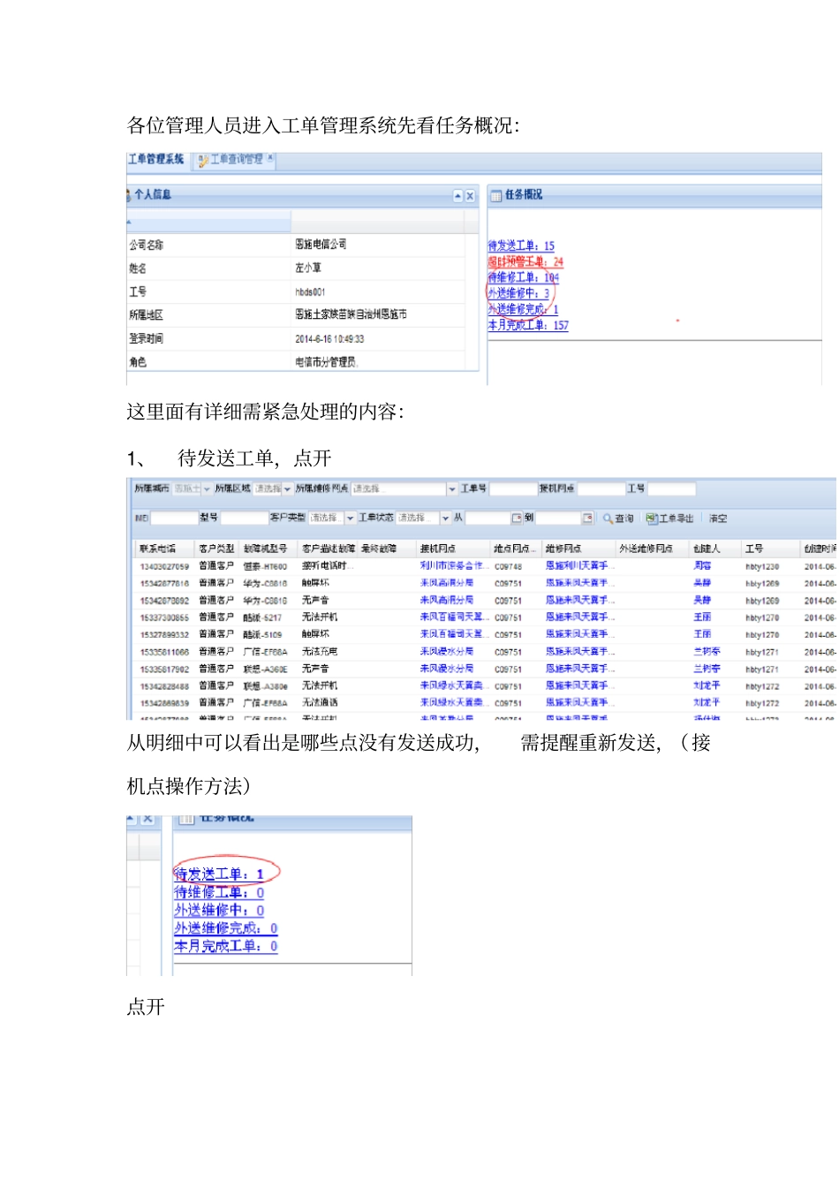Switch to the 工单查询管理 tab

click(236, 160)
